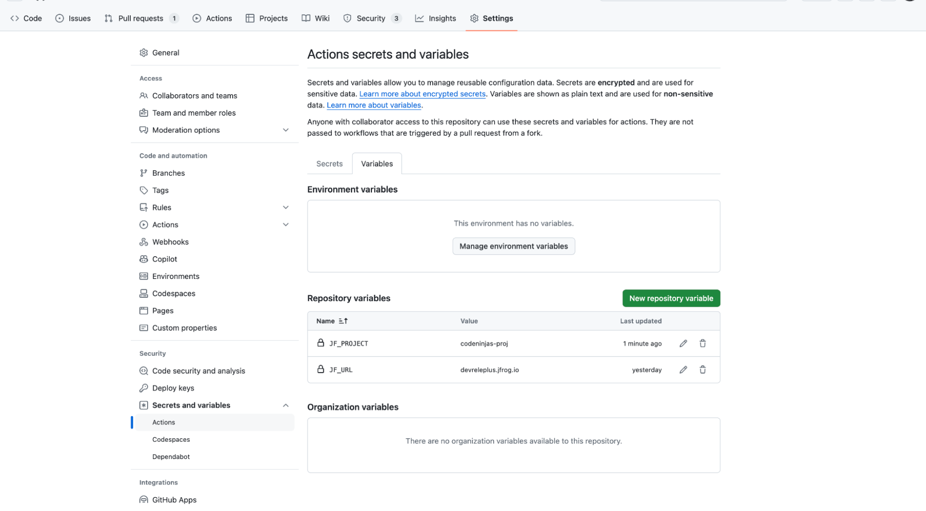
Task: Click Manage environment variables button
Action: point(513,246)
